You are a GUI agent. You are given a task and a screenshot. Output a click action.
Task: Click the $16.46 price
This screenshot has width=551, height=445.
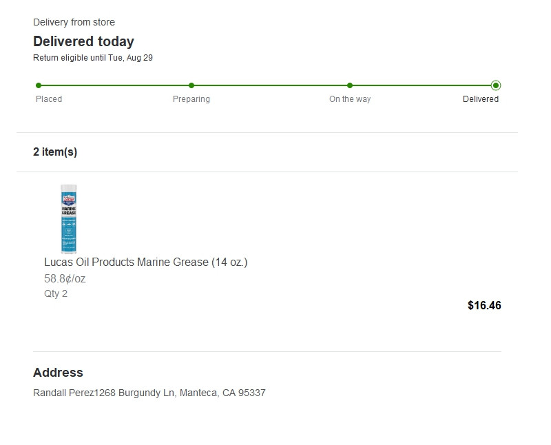[484, 305]
